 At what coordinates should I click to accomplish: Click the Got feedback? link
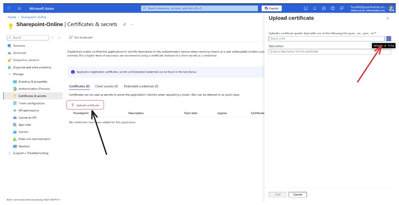click(x=81, y=38)
